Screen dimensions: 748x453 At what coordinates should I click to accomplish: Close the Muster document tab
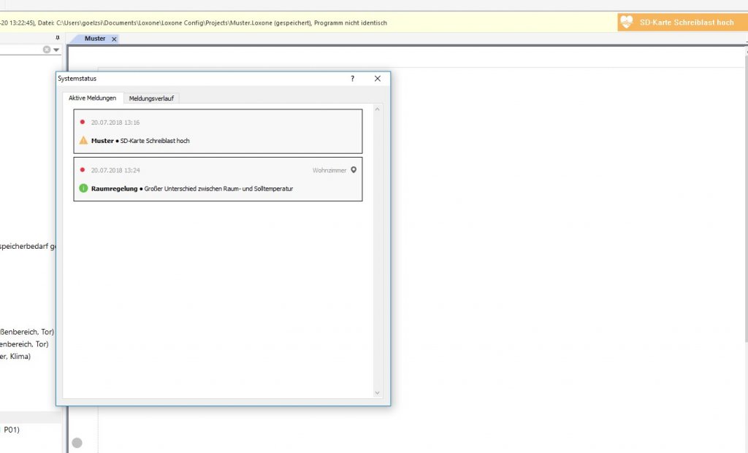(x=114, y=39)
